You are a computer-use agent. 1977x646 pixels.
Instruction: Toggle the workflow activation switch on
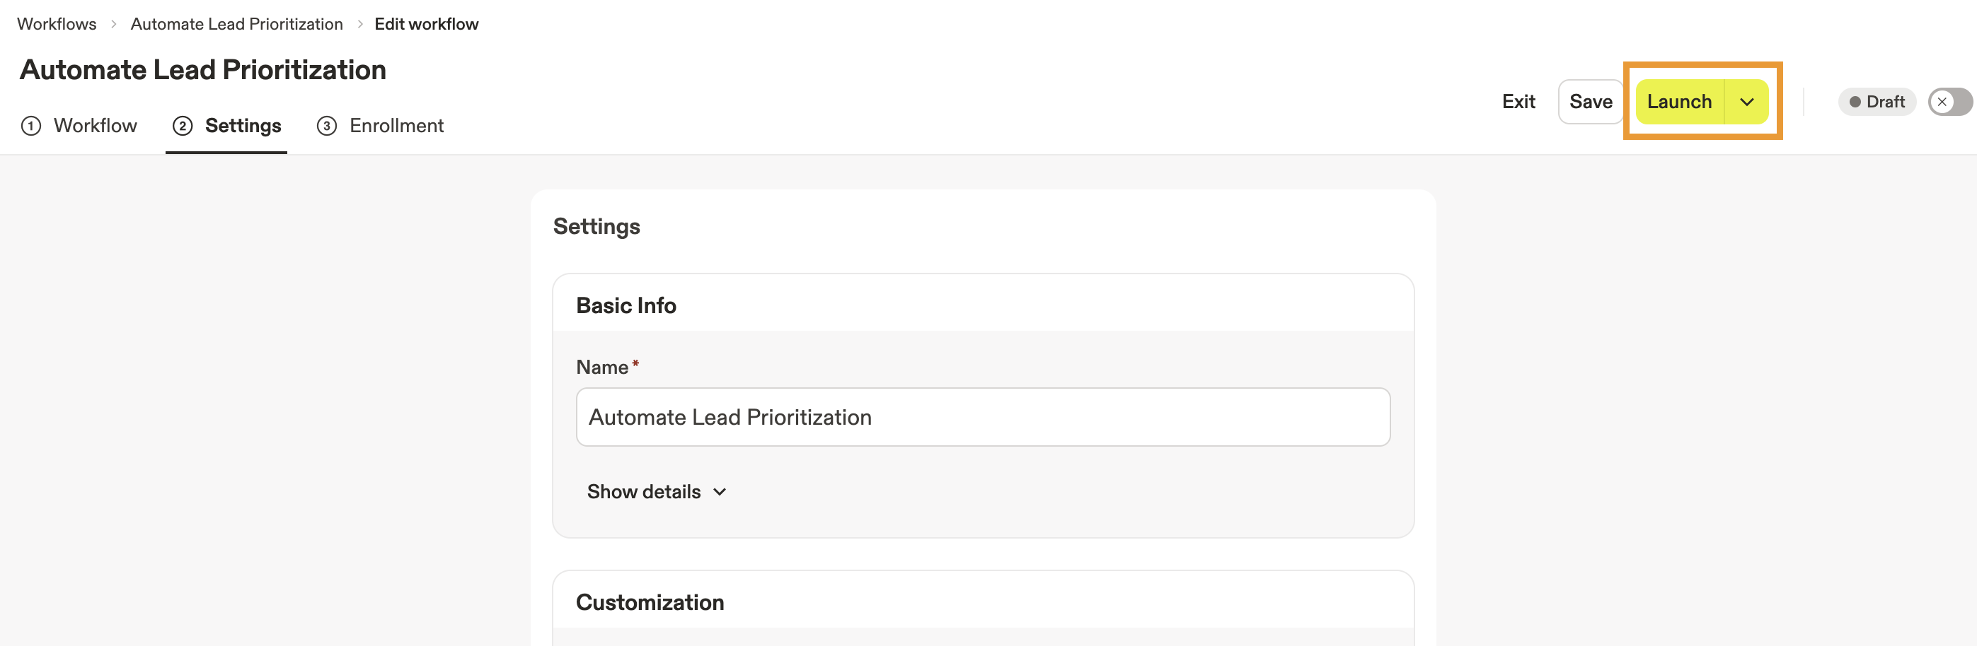coord(1949,102)
